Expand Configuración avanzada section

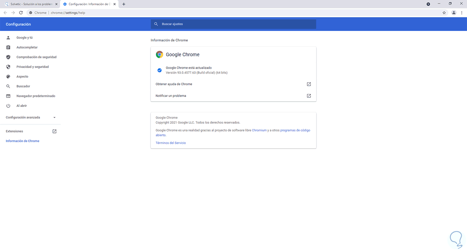click(x=31, y=117)
